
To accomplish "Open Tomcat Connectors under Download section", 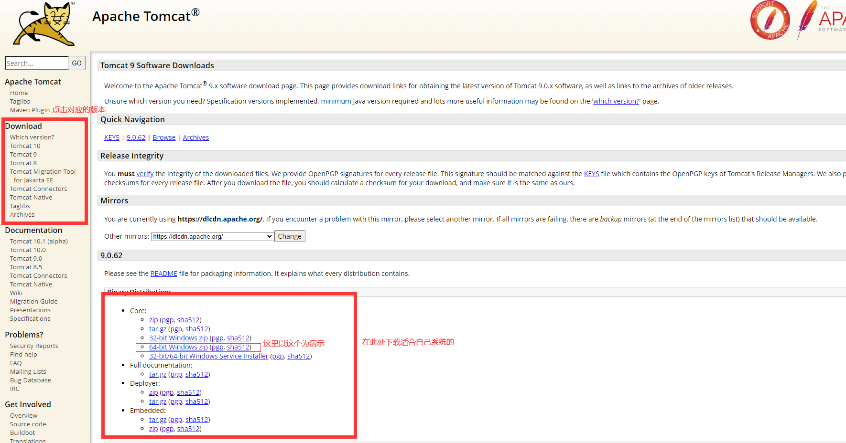I will (38, 189).
